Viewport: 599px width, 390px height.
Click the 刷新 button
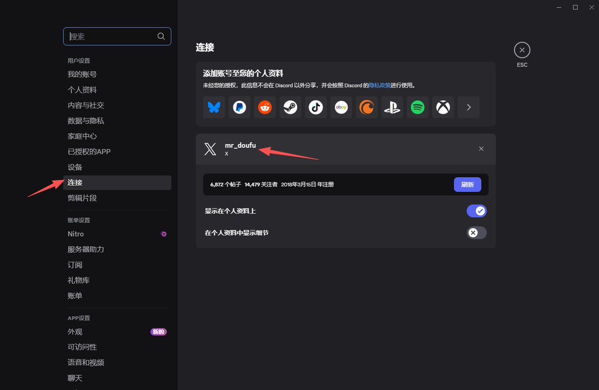click(x=468, y=184)
